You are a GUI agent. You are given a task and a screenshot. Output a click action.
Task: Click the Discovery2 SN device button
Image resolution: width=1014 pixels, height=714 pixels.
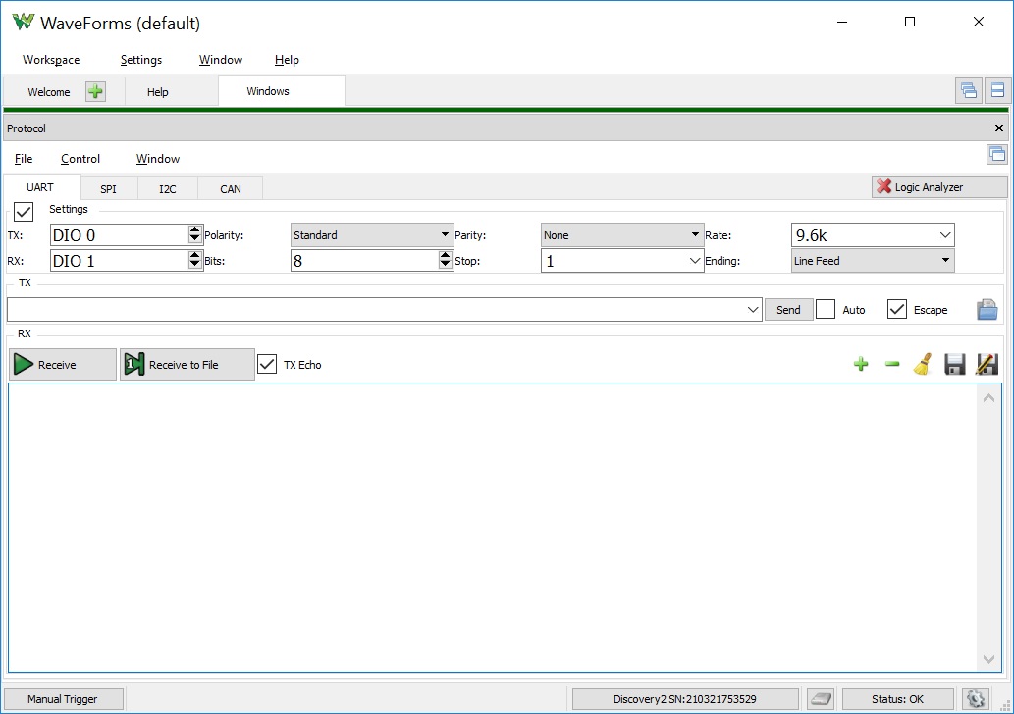pyautogui.click(x=685, y=699)
